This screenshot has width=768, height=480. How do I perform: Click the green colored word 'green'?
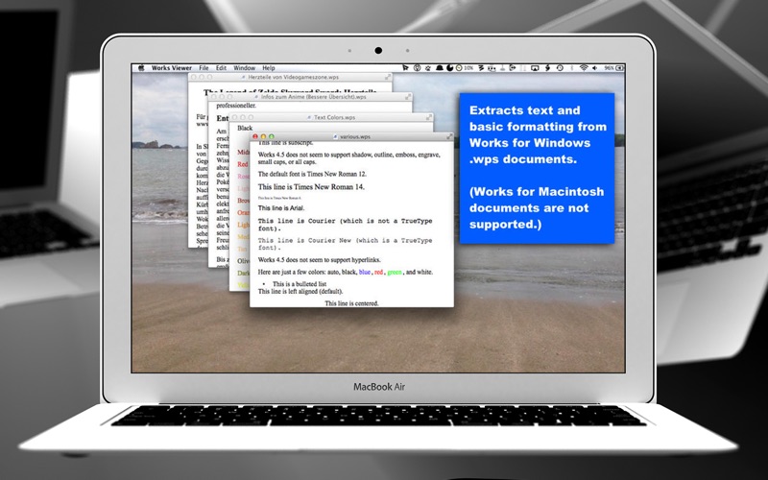tap(395, 272)
